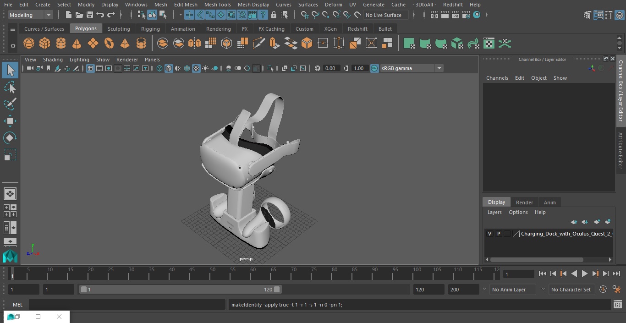The width and height of the screenshot is (626, 323).
Task: Open the viewport Shading menu
Action: coord(53,60)
